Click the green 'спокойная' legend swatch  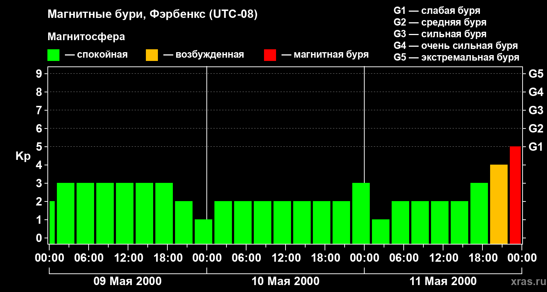click(x=54, y=55)
